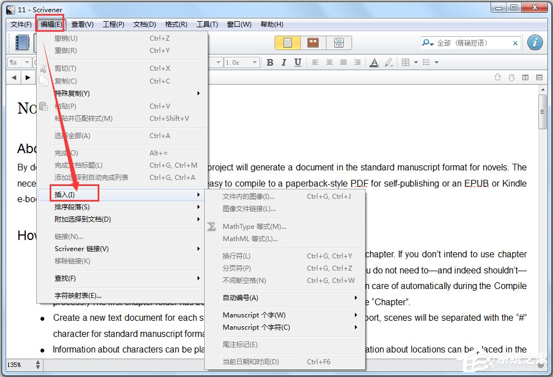Open the line spacing 1.0x dropdown
553x377 pixels.
pos(242,62)
